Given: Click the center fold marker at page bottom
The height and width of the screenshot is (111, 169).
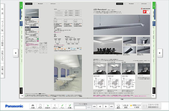Looking at the screenshot, I should pos(88,98).
